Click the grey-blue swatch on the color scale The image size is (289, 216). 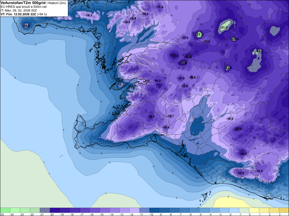[x=45, y=210]
